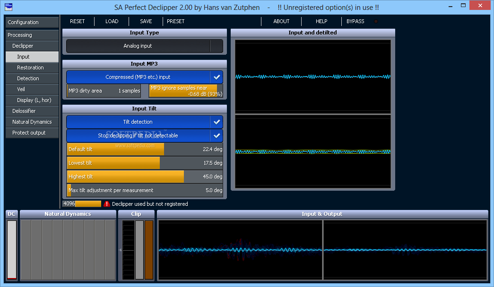Screen dimensions: 494x287
Task: Click the BYPASS indicator light
Action: tap(376, 21)
